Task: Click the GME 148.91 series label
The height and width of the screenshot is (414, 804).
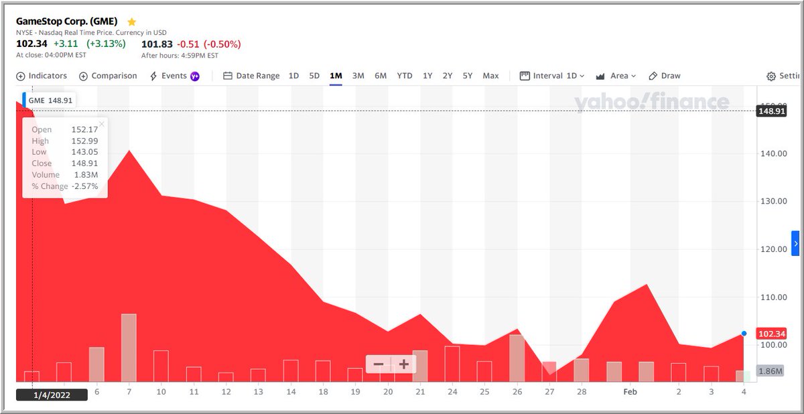Action: click(50, 100)
